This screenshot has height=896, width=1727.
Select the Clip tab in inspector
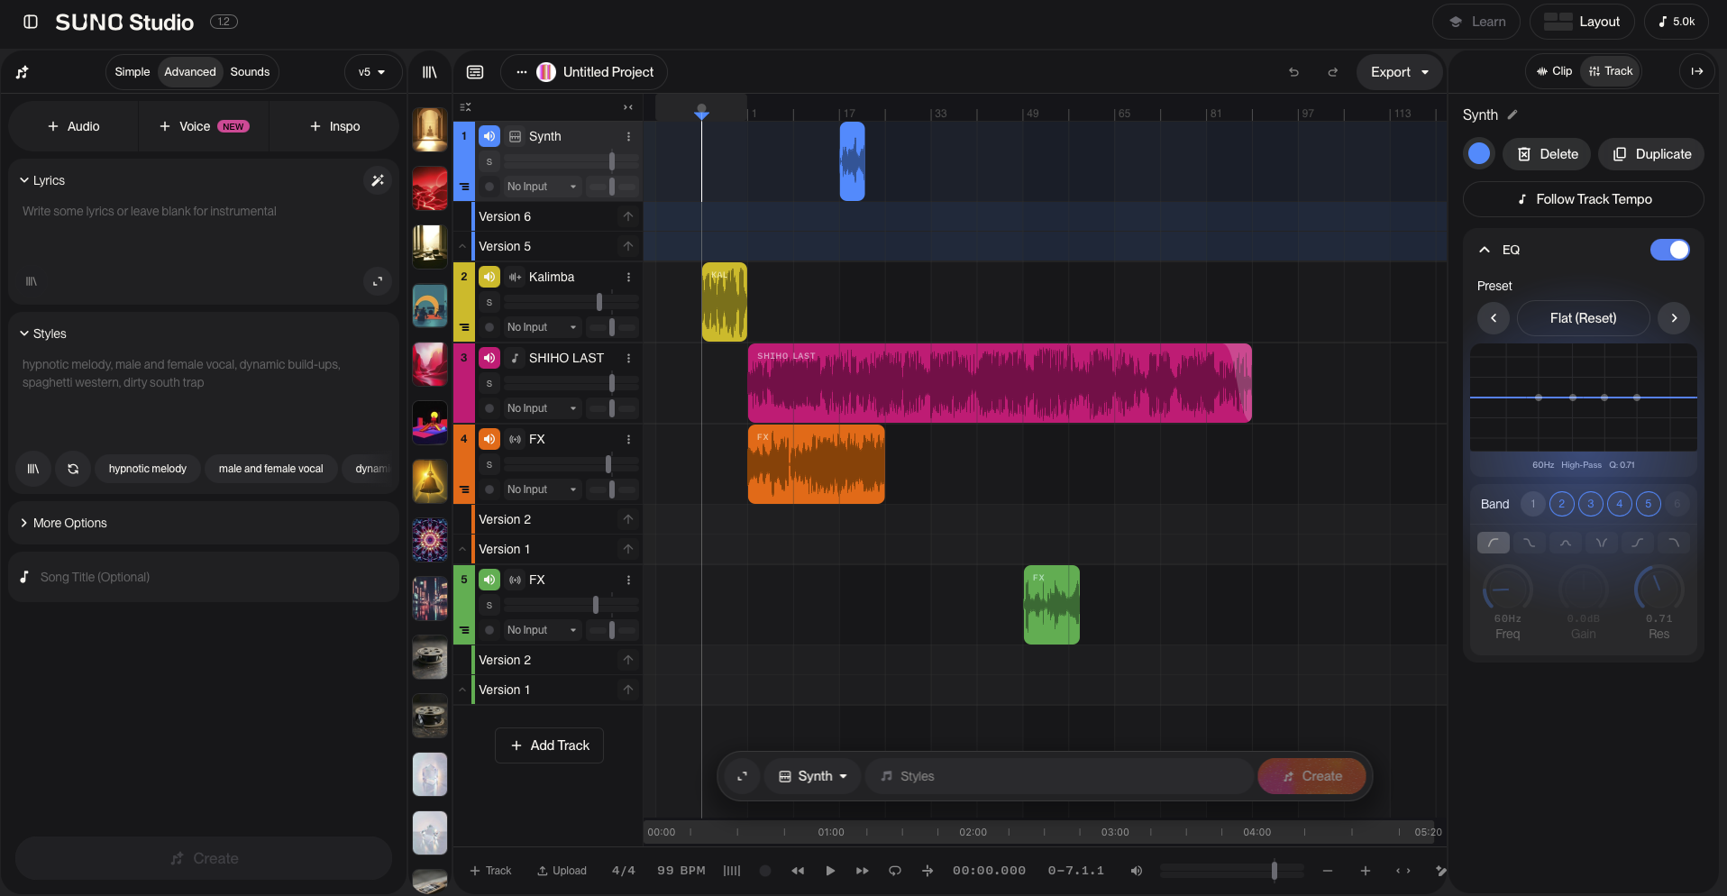point(1554,71)
